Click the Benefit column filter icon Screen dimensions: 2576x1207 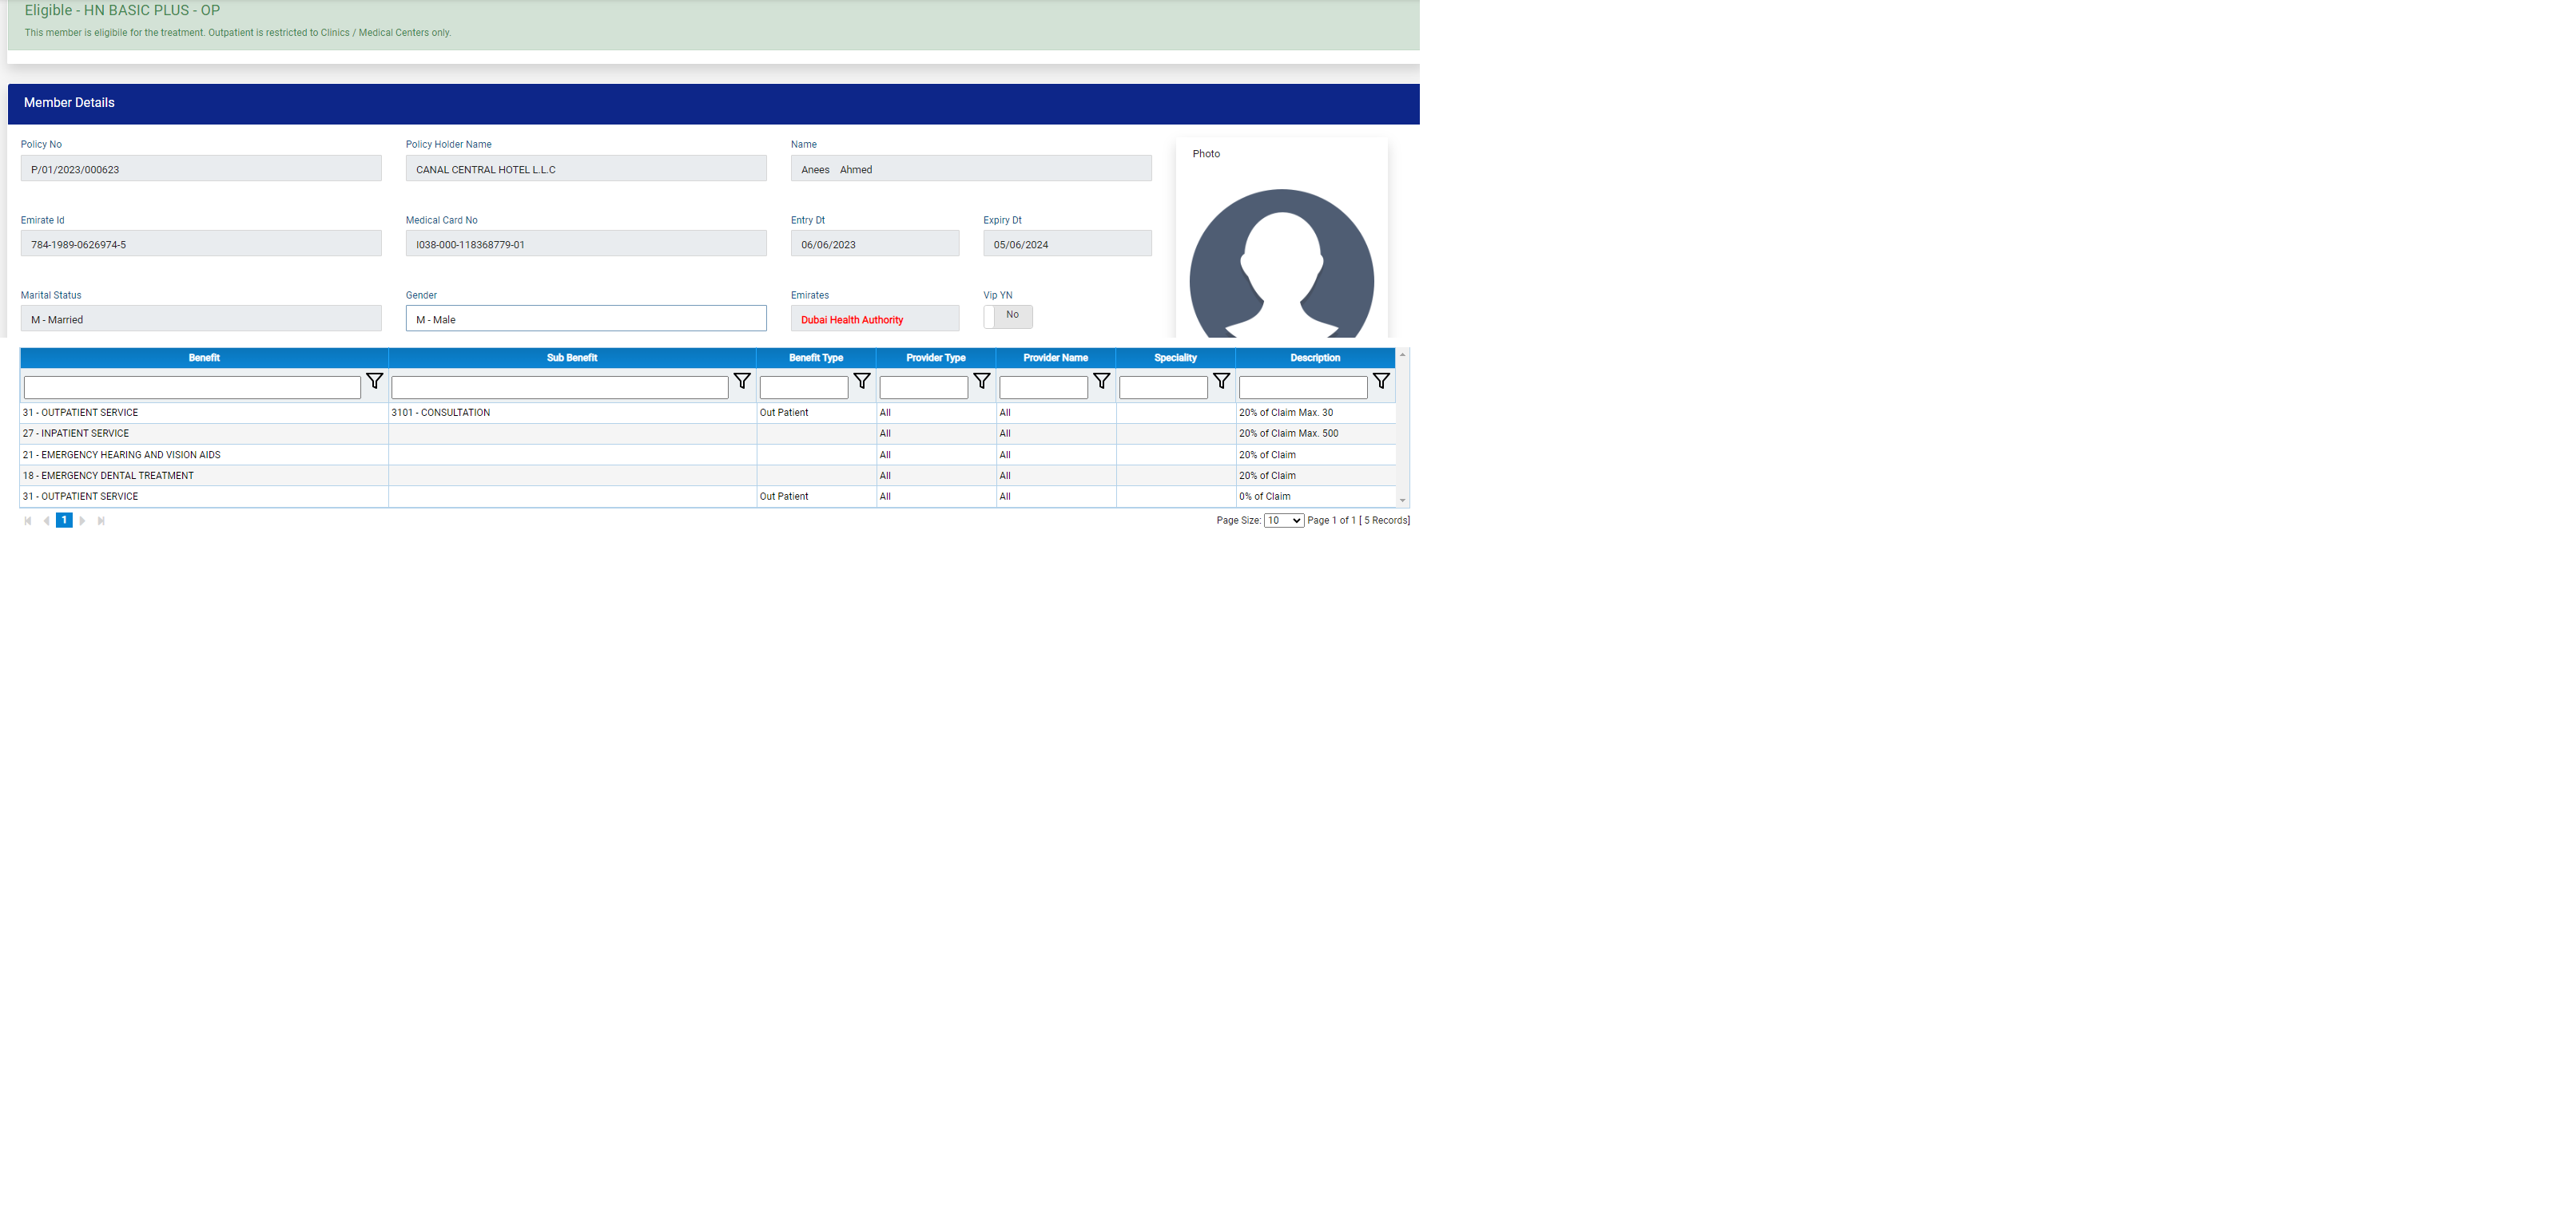[x=374, y=381]
